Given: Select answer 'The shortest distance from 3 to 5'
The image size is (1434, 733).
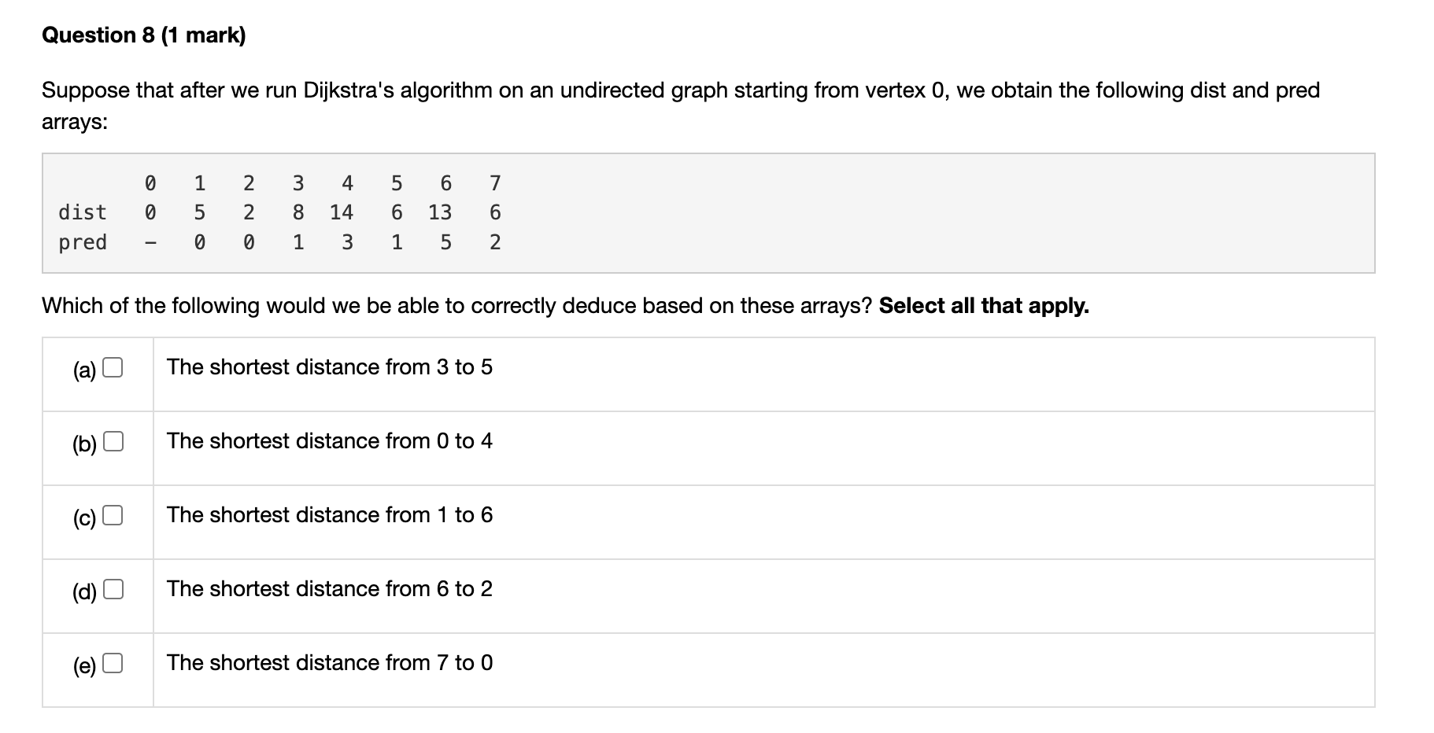Looking at the screenshot, I should [x=330, y=366].
